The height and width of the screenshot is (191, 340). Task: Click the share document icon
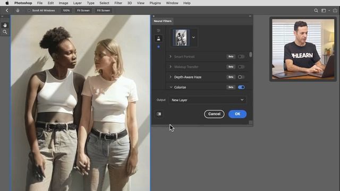point(335,11)
